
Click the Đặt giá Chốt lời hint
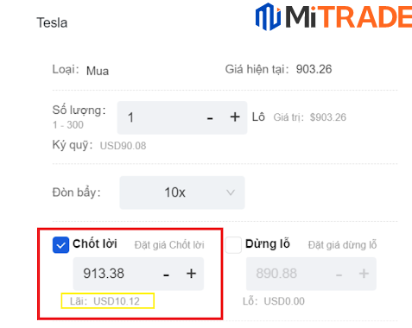[169, 245]
